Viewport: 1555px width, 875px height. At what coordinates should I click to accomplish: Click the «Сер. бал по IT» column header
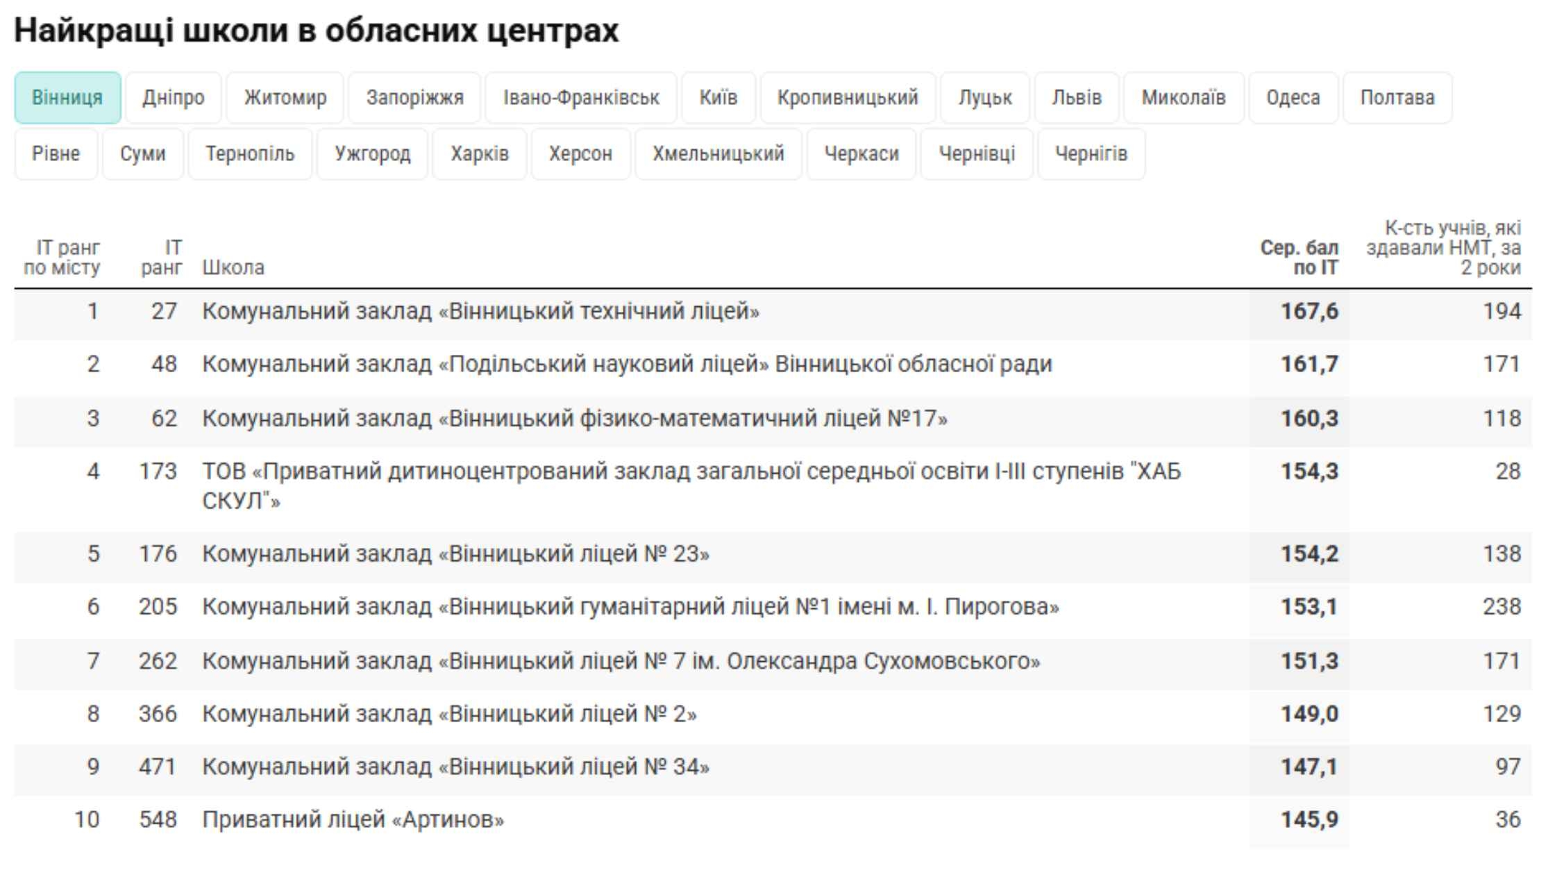pos(1299,258)
